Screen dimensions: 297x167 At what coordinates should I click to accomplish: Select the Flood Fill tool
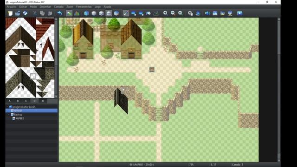(148, 13)
